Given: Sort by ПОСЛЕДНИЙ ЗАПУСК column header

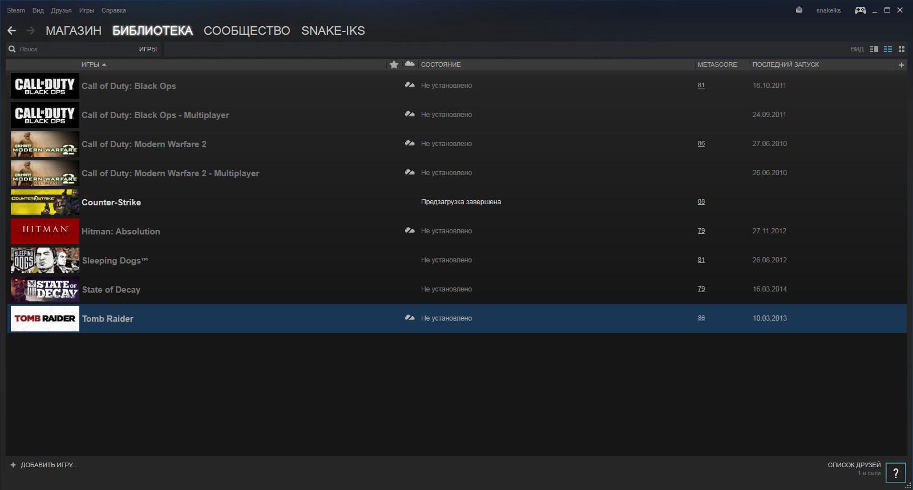Looking at the screenshot, I should pyautogui.click(x=786, y=64).
